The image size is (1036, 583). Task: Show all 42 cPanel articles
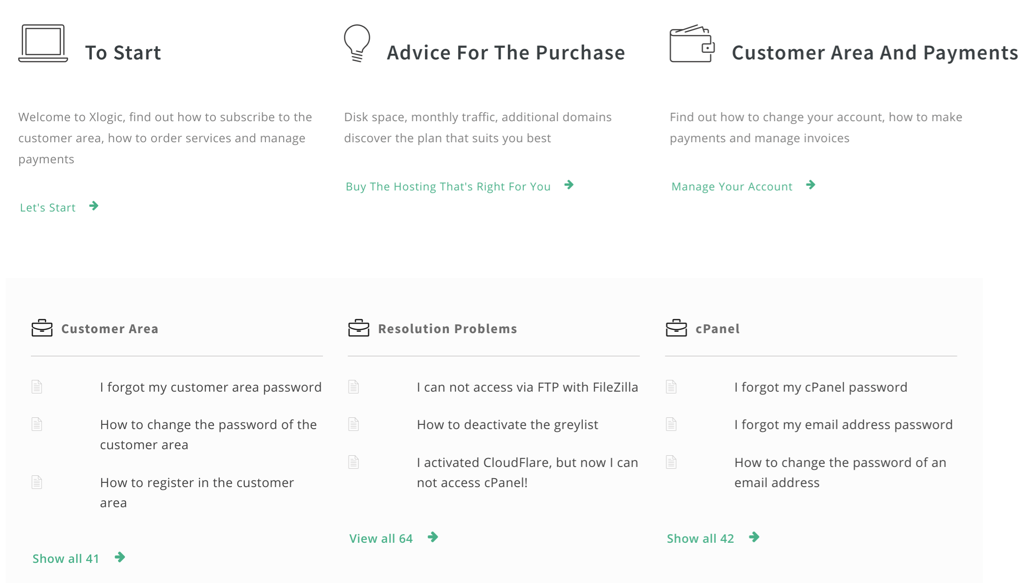point(700,538)
